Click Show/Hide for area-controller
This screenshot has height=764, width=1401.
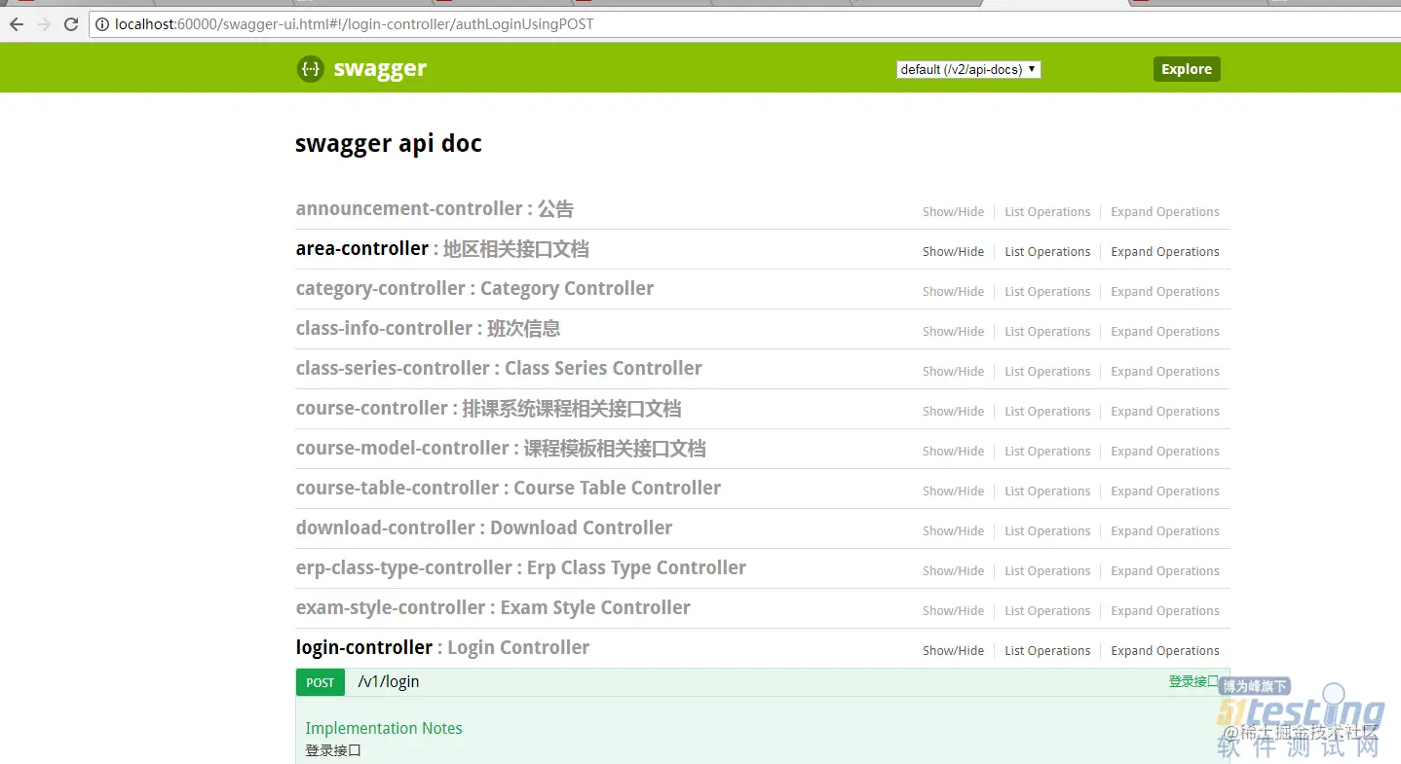(x=953, y=252)
